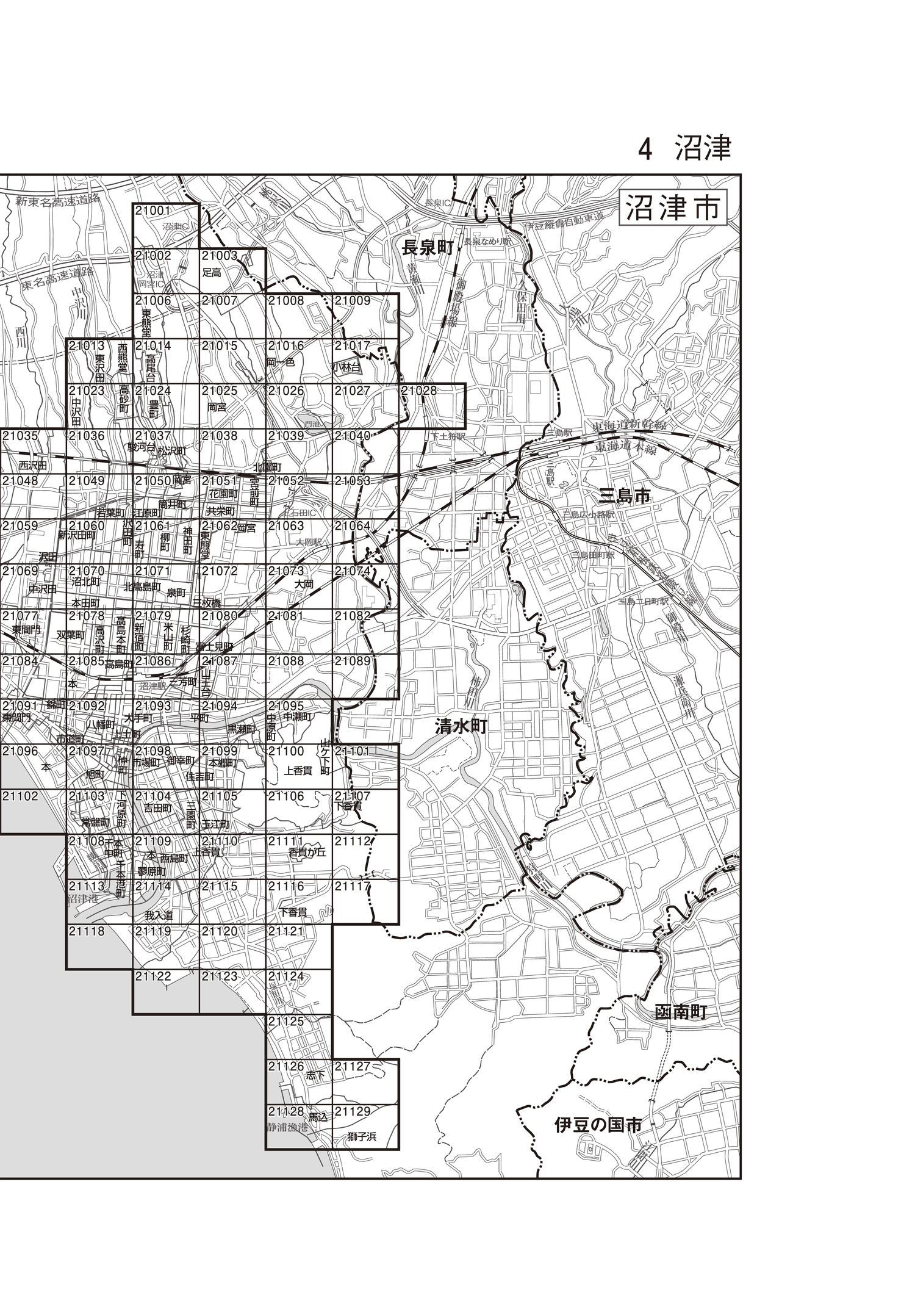Click the 御幸町 place label
The image size is (915, 1295).
coord(180,762)
